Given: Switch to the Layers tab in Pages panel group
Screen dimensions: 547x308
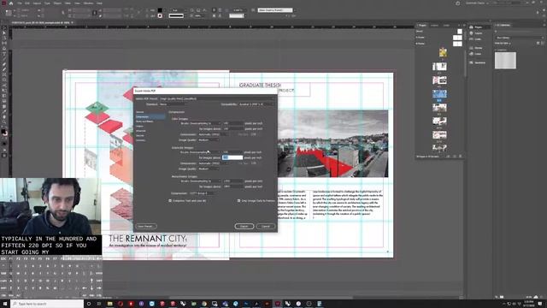Looking at the screenshot, I should coord(435,26).
